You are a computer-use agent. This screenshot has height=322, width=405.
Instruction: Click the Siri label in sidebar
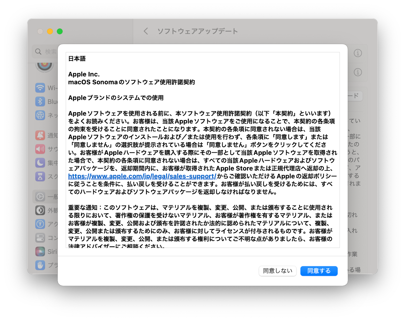[x=52, y=252]
